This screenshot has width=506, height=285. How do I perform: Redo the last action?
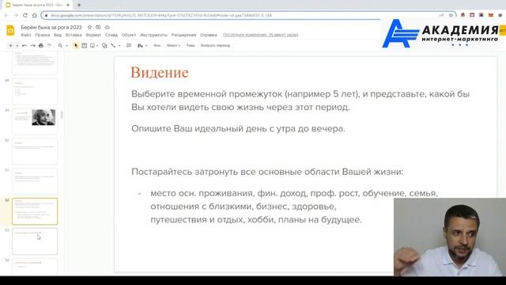click(32, 46)
